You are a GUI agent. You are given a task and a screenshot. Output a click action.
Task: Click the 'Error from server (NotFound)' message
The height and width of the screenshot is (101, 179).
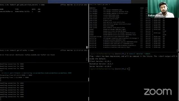click(x=27, y=55)
